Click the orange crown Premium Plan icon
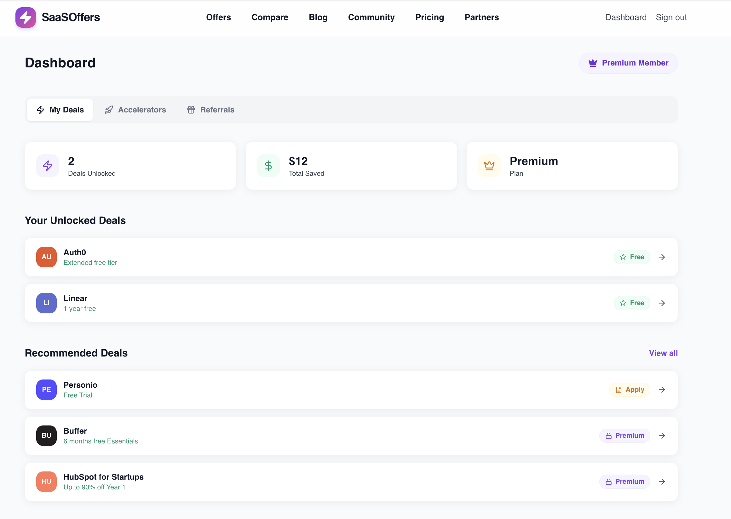 tap(489, 166)
